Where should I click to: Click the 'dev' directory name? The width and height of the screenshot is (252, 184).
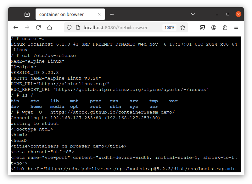point(15,107)
